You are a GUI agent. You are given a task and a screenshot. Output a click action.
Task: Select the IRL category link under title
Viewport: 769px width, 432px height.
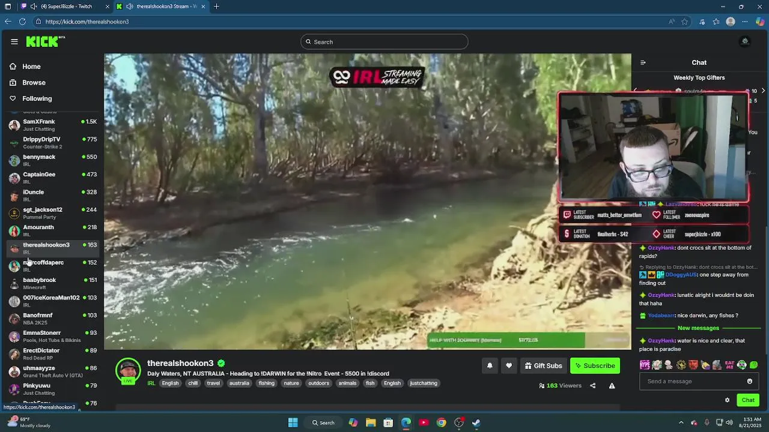tap(151, 383)
